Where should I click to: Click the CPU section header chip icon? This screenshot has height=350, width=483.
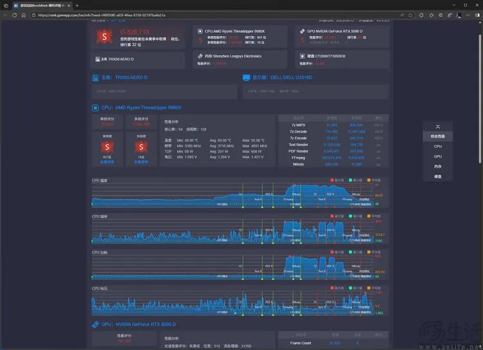(x=95, y=107)
